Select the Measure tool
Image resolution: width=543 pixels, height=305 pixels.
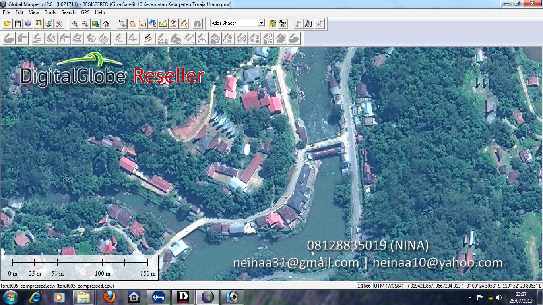[x=142, y=23]
